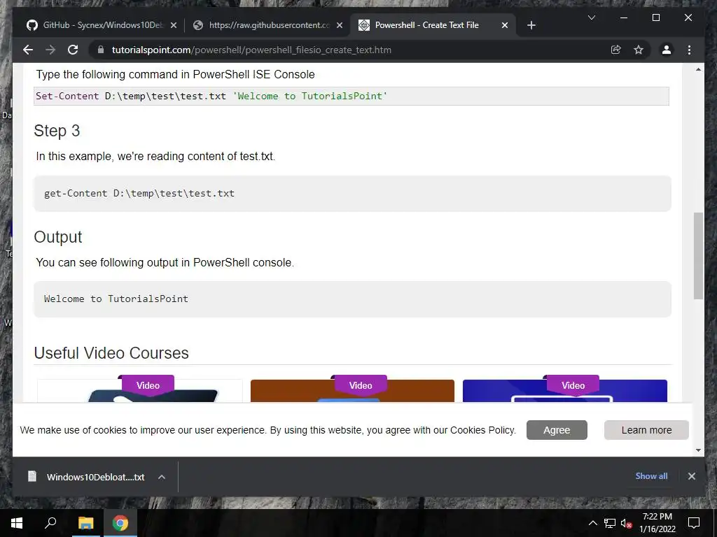
Task: Click the Useful Video Courses heading
Action: click(x=111, y=353)
